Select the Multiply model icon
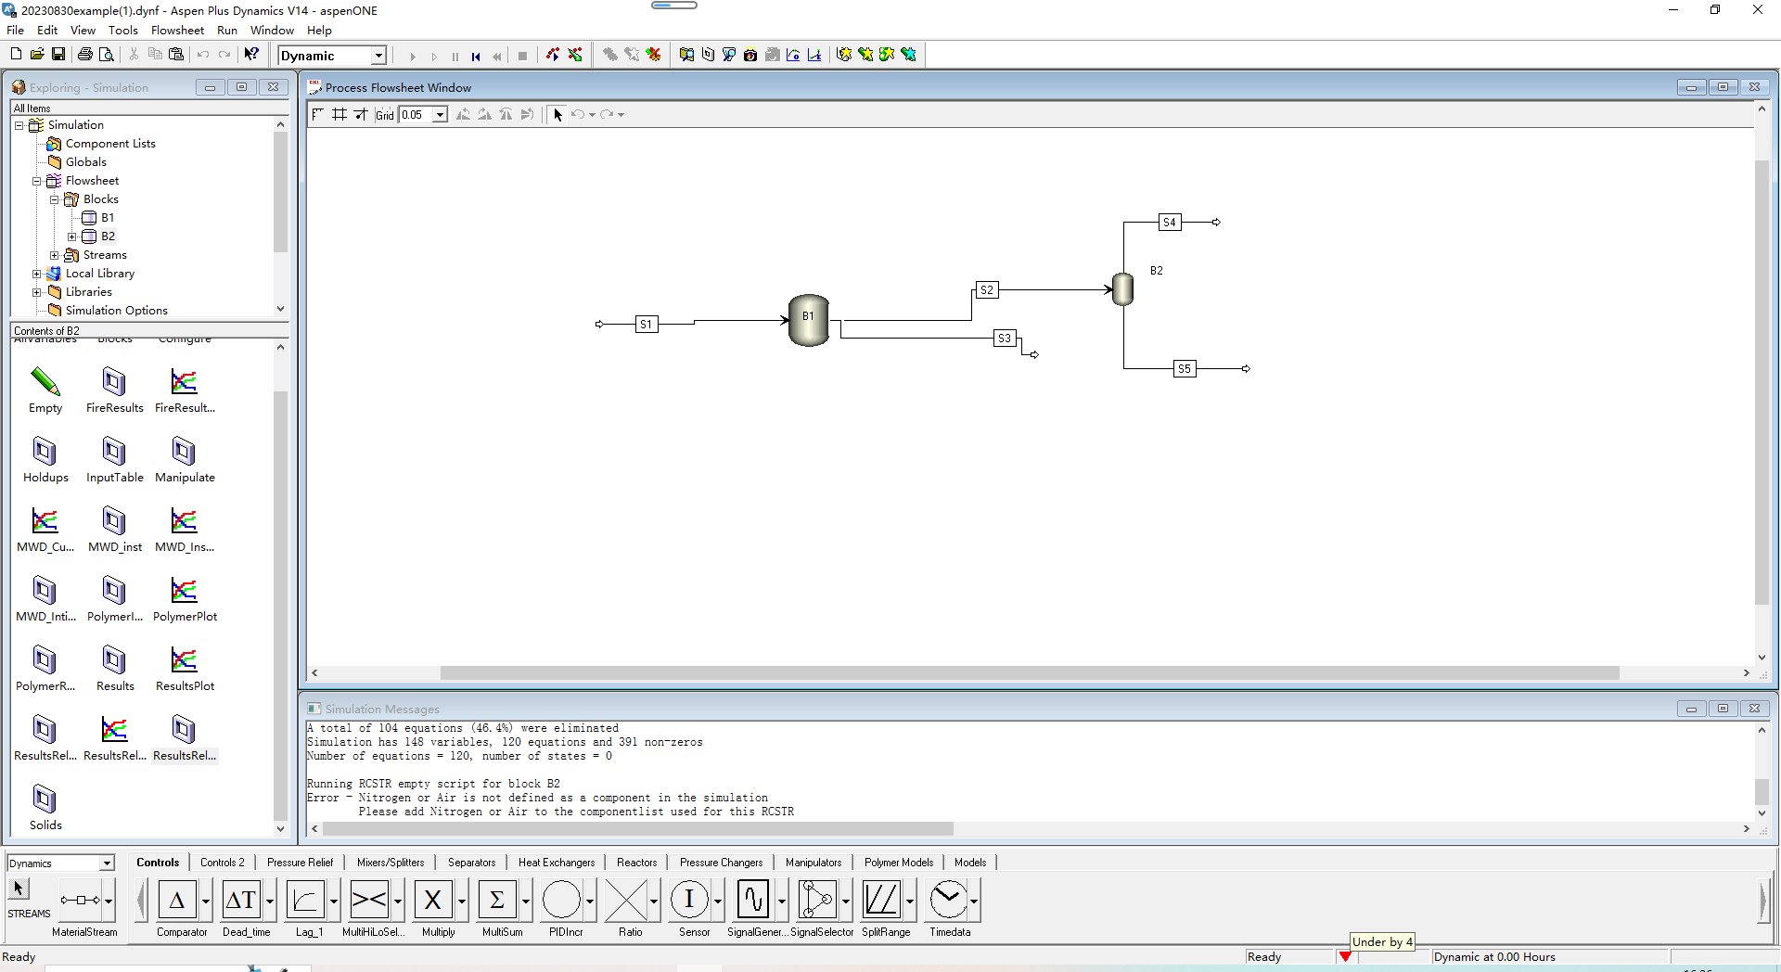Screen dimensions: 1781x972 [433, 901]
